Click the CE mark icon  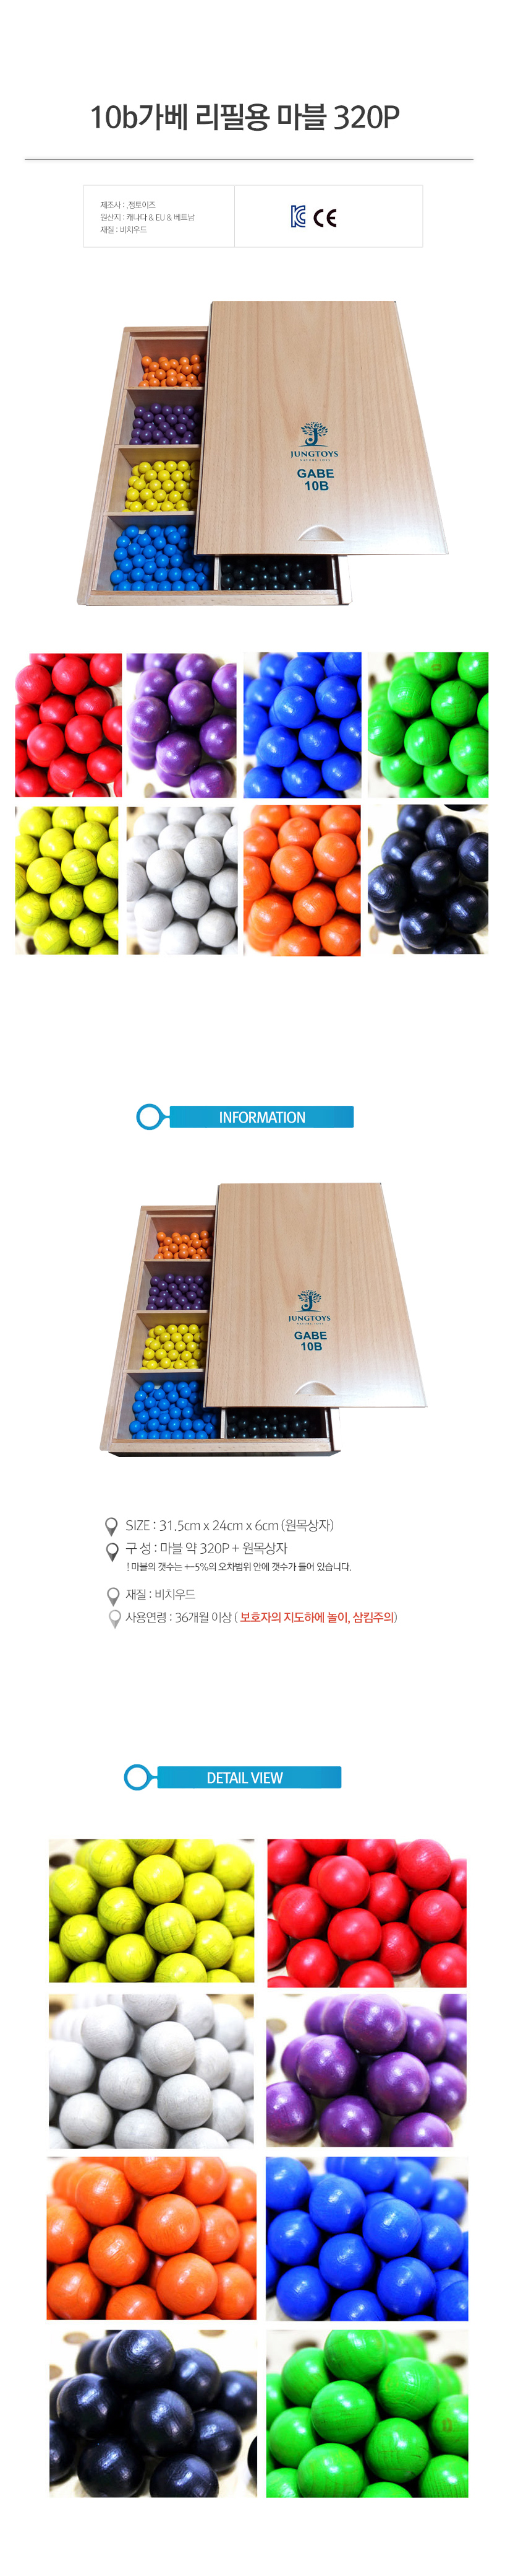coord(325,218)
